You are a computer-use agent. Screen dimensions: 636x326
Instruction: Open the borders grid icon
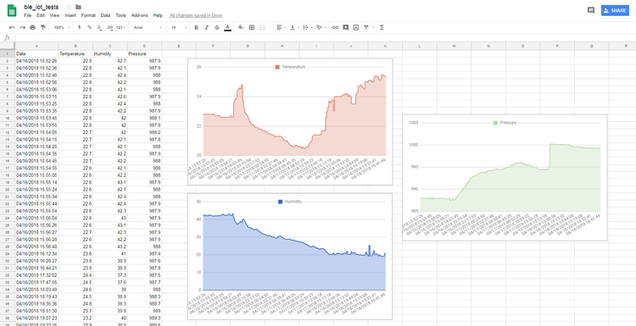(x=252, y=28)
